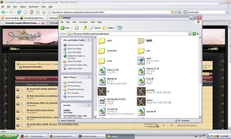Select the HotKey application icon
This screenshot has width=231, height=139.
(x=141, y=101)
